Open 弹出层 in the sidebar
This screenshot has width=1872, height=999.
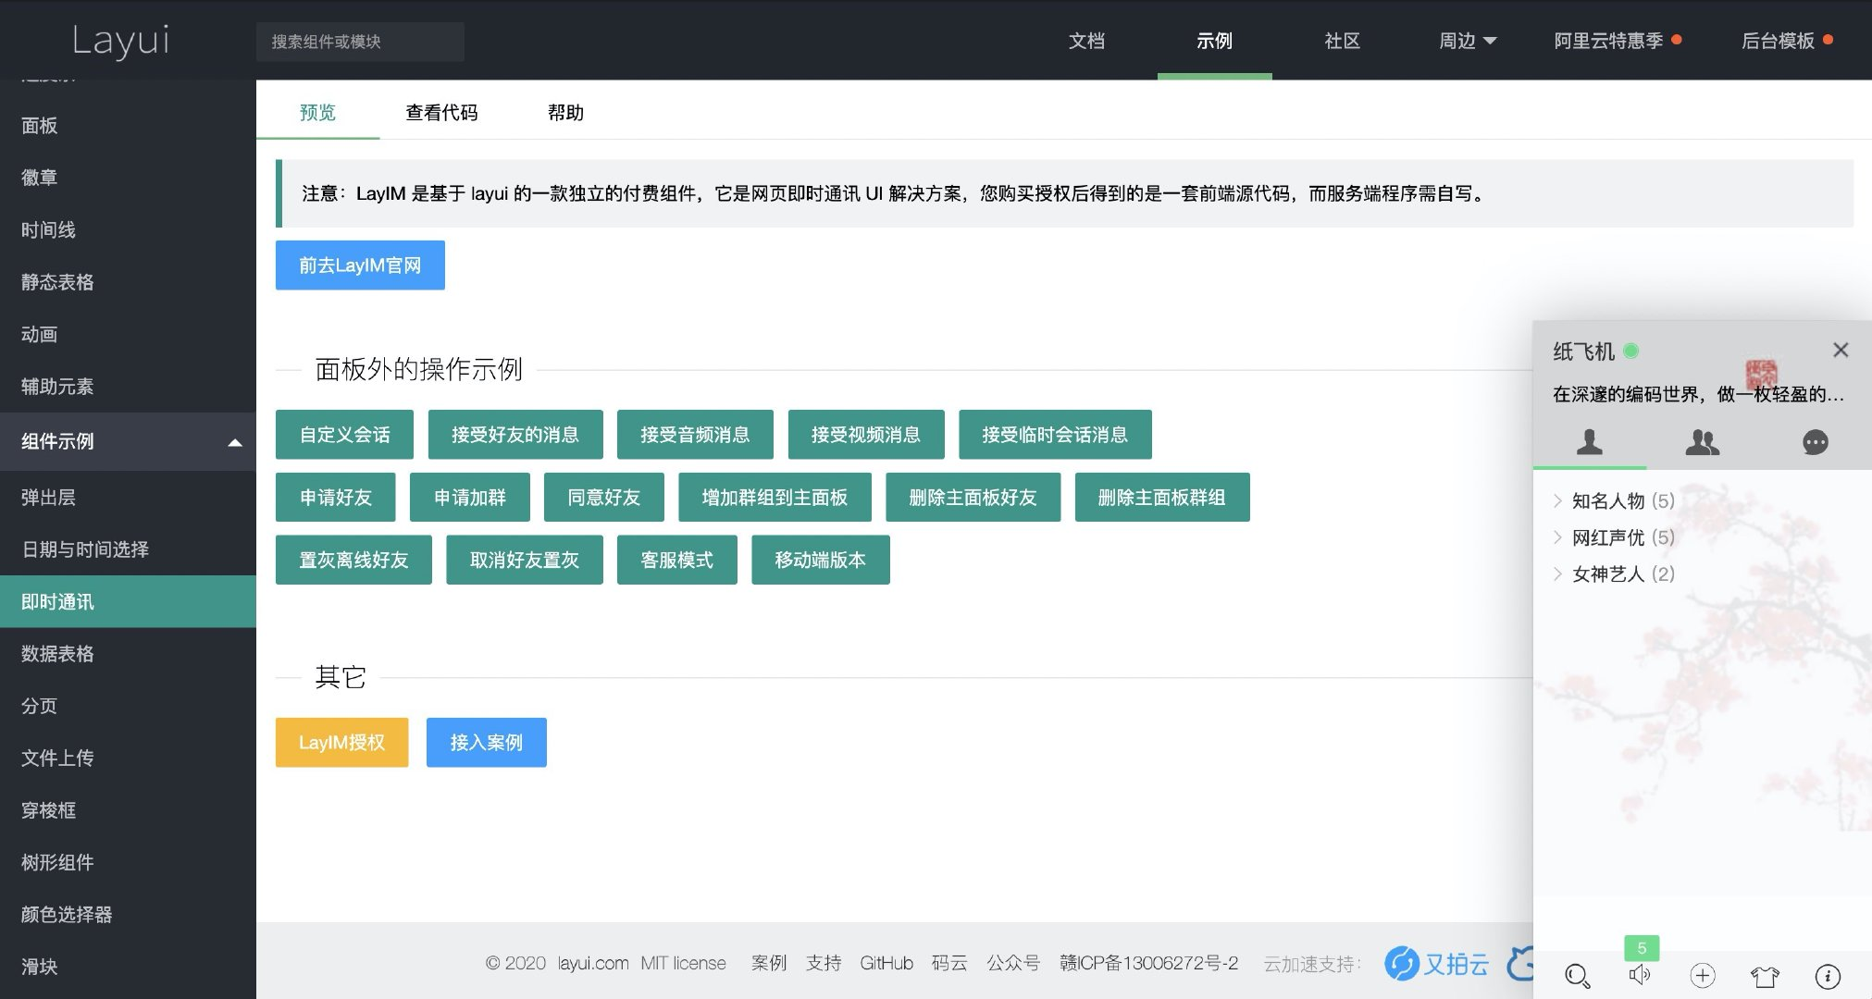click(x=128, y=498)
